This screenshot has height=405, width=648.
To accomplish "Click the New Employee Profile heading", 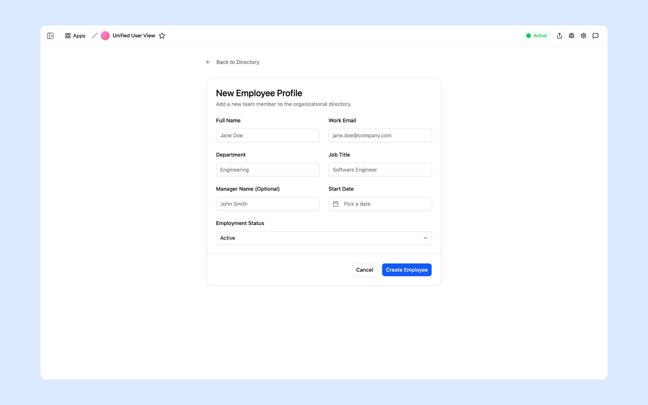I will (x=259, y=93).
